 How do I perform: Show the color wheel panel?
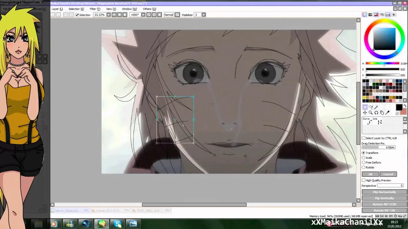click(x=364, y=15)
